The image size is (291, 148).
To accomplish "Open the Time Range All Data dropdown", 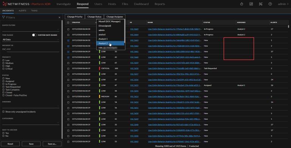I will pos(31,39).
